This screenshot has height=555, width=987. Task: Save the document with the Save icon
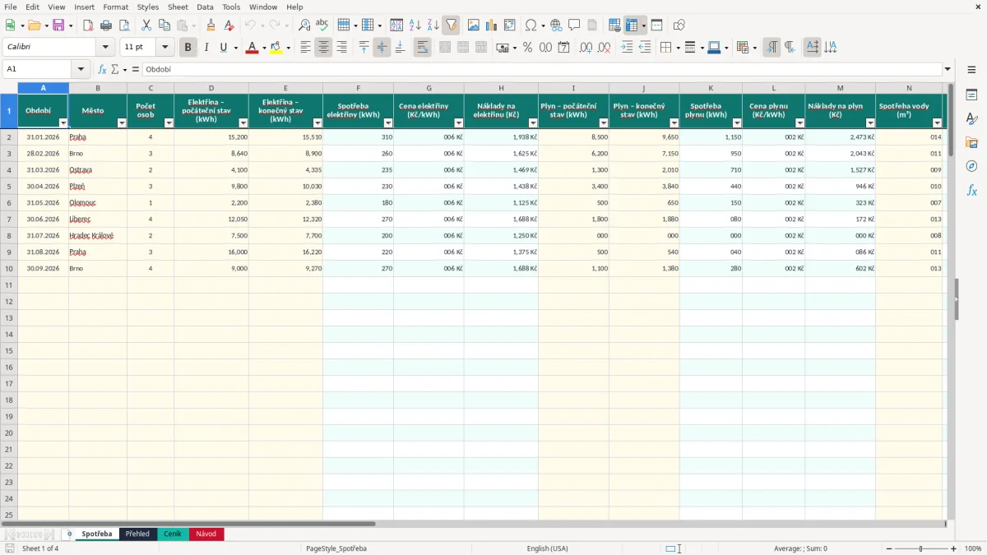(x=58, y=25)
